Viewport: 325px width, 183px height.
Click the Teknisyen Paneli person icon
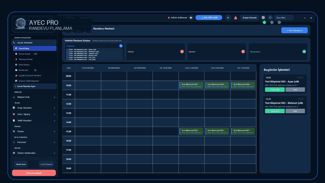16,59
